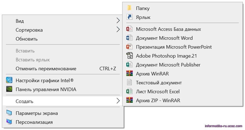
Task: Click the shortcut arrow icon beside Ярлык
Action: click(129, 17)
